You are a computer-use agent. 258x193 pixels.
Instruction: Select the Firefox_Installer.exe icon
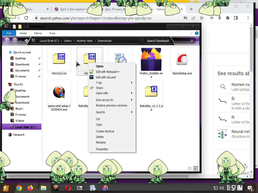[151, 59]
